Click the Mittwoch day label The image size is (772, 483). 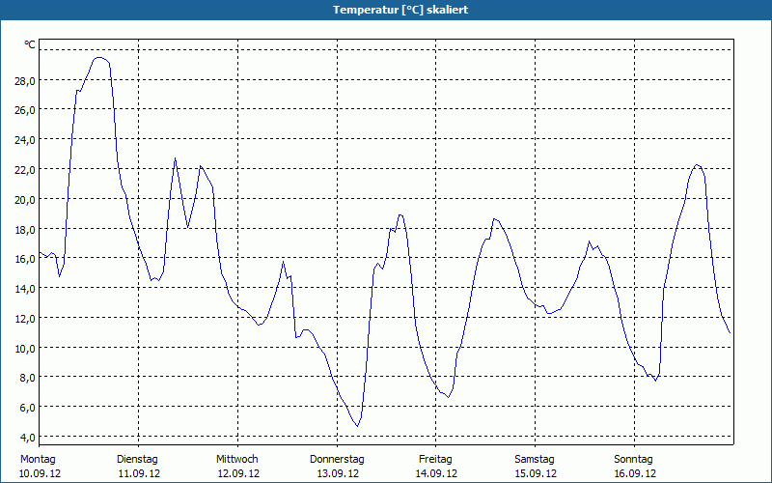(237, 460)
